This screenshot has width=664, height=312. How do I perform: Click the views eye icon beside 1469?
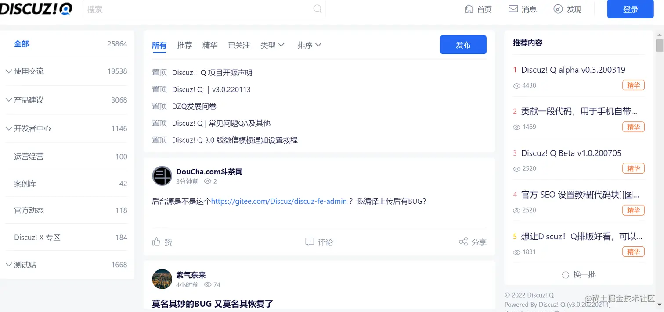click(516, 127)
